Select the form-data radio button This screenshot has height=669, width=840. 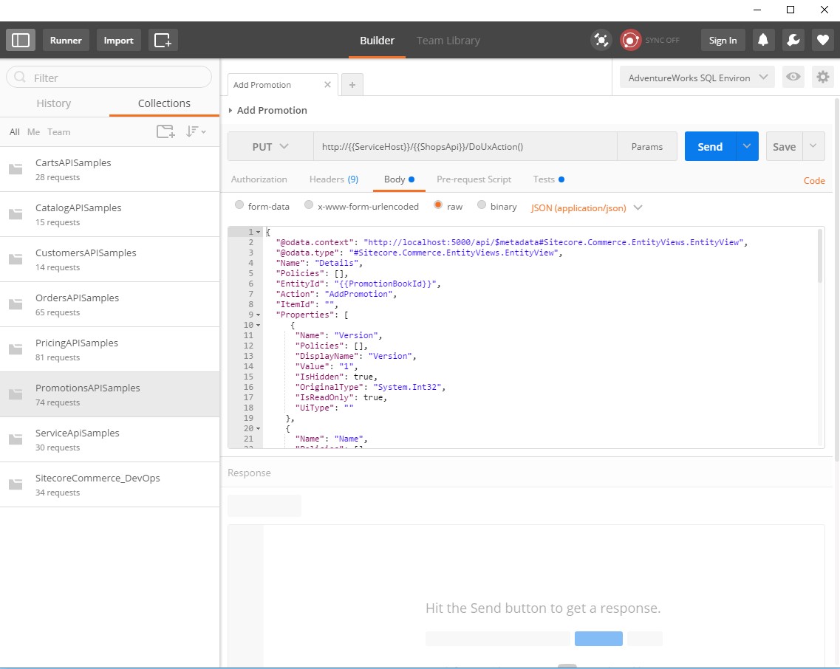pos(239,205)
